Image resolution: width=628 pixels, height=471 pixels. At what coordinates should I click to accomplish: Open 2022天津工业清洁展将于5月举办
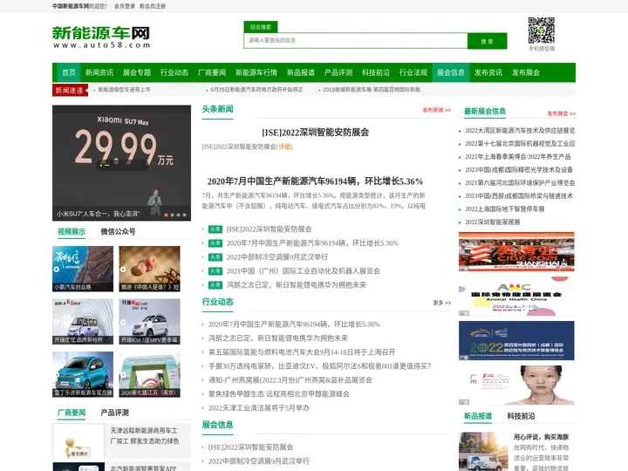click(259, 408)
